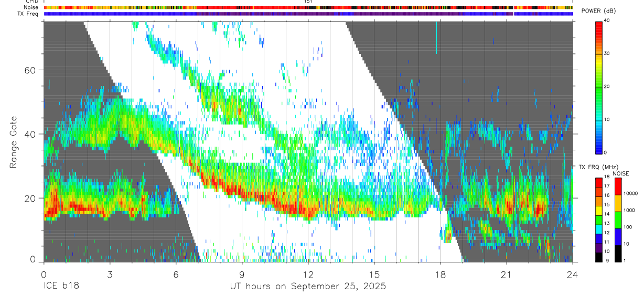
Task: Click the blue TX Freq strip
Action: click(308, 14)
